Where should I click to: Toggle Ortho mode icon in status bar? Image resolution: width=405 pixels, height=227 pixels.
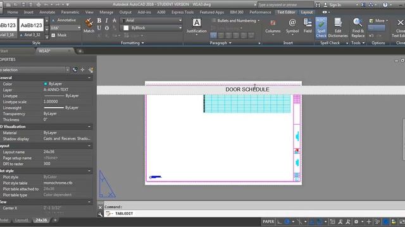pyautogui.click(x=280, y=221)
